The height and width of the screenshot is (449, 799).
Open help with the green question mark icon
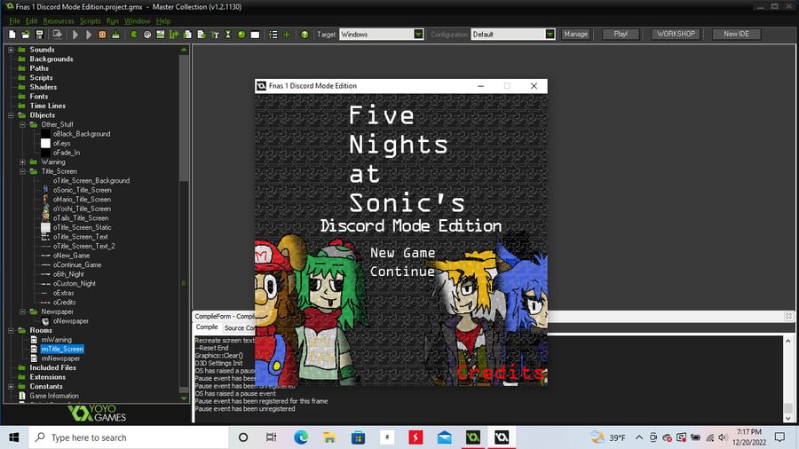(305, 35)
